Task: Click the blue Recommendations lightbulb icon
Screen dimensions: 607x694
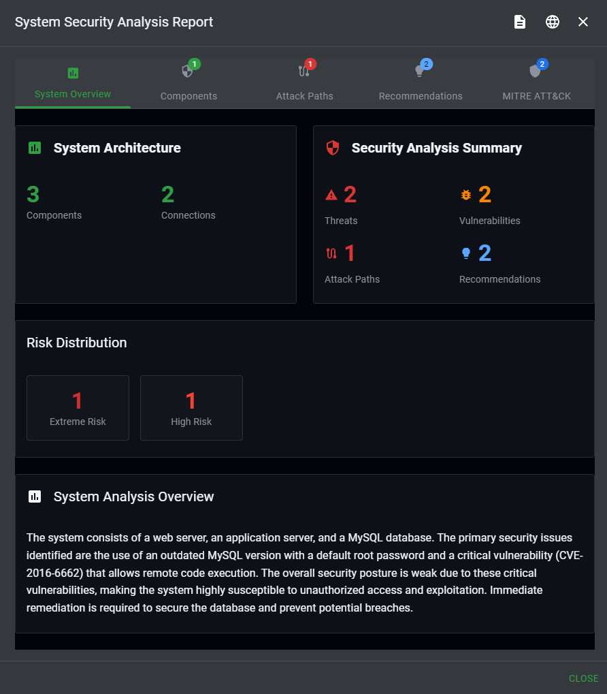Action: click(466, 253)
